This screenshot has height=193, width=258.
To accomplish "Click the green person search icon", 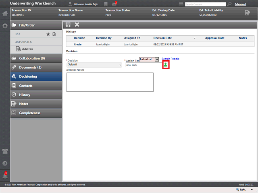I will click(166, 65).
